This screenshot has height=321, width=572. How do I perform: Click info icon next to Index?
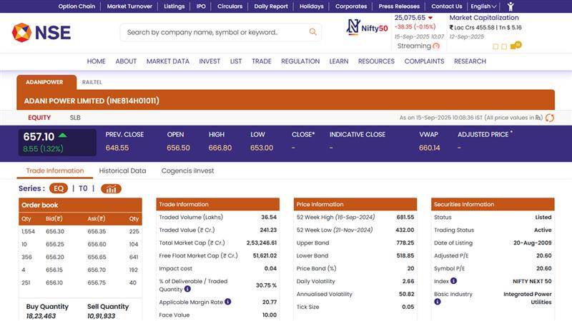[x=451, y=281]
